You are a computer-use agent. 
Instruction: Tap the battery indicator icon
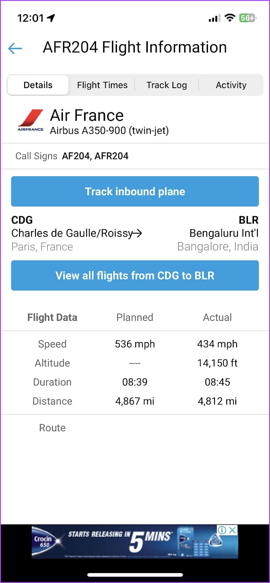click(248, 18)
